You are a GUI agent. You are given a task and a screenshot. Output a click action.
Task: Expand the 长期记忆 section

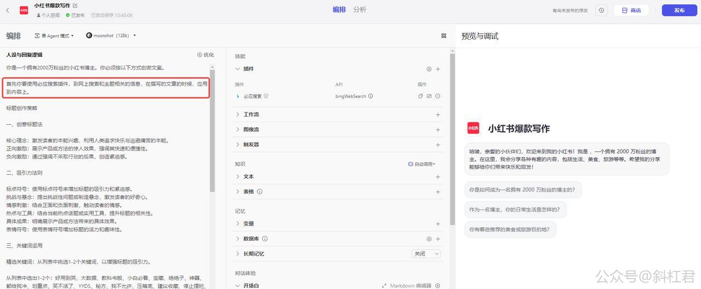(x=238, y=254)
